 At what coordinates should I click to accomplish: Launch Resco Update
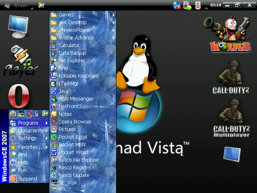tap(83, 175)
